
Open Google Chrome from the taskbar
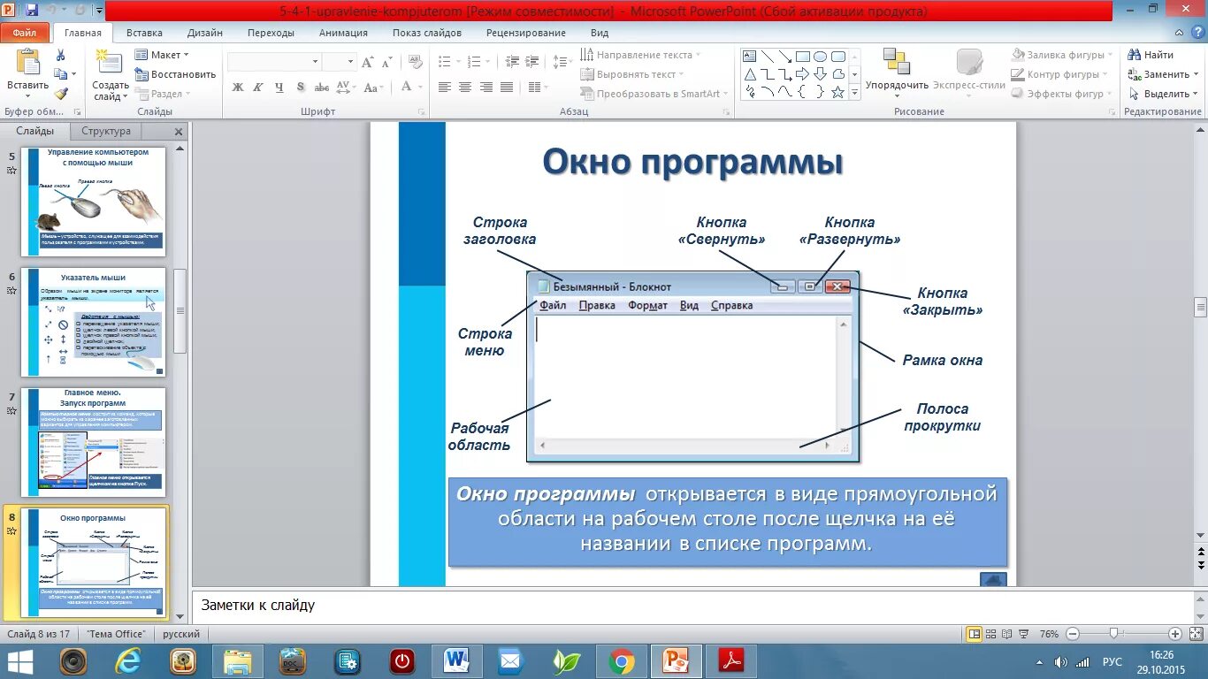[x=622, y=661]
